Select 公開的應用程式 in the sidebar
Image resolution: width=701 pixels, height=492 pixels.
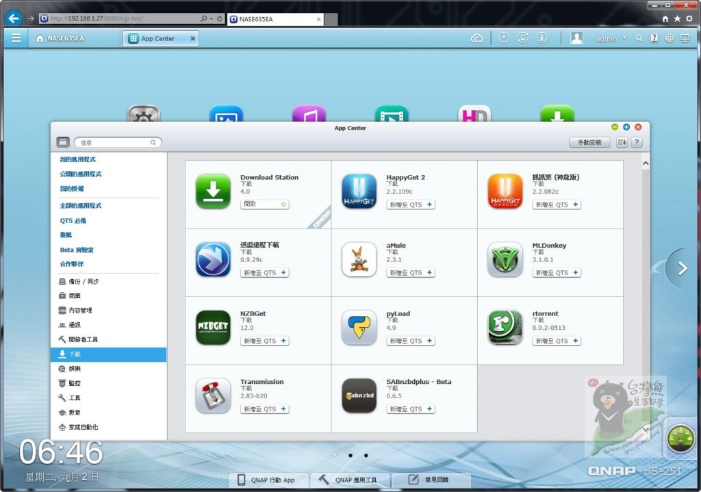click(81, 174)
